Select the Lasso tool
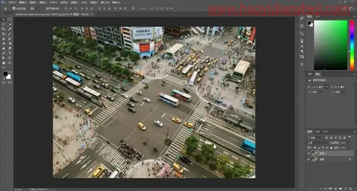 (4, 24)
